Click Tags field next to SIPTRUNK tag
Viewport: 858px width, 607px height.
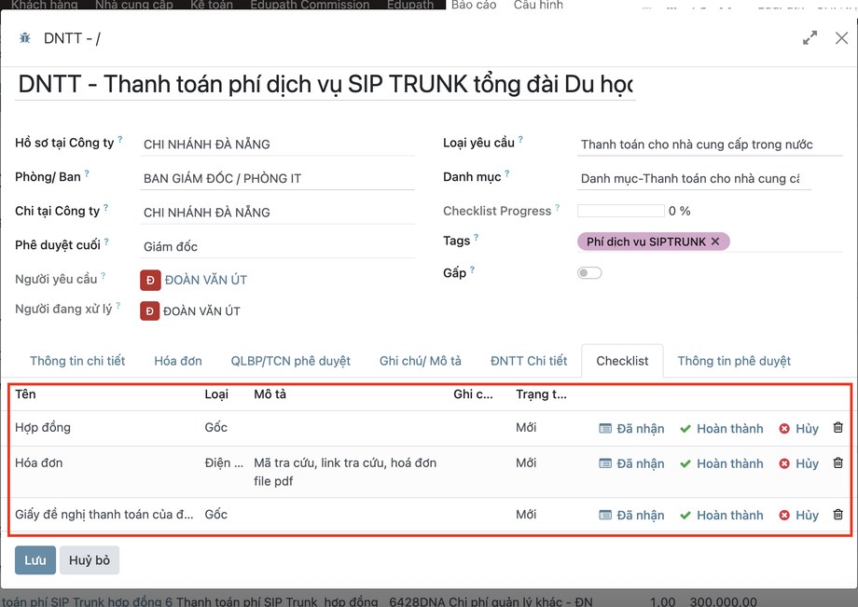tap(785, 241)
